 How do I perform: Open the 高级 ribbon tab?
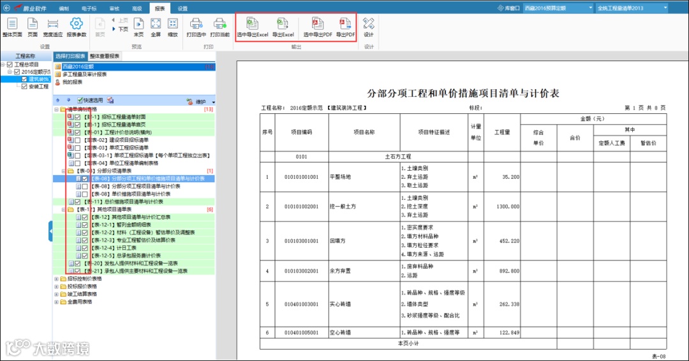137,8
